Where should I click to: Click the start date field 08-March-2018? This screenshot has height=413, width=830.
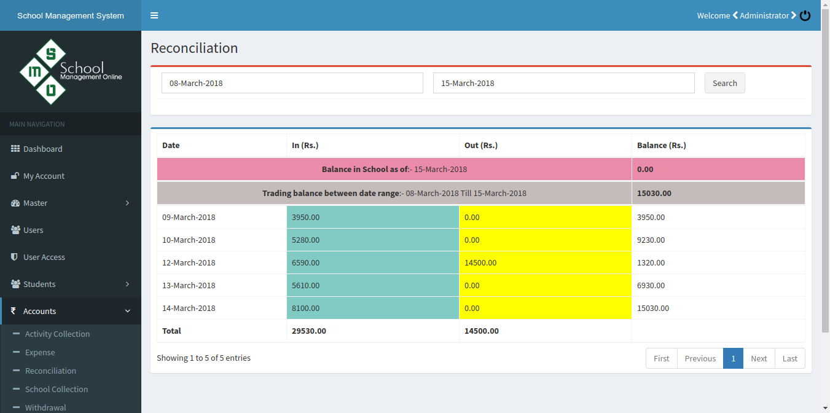(292, 83)
